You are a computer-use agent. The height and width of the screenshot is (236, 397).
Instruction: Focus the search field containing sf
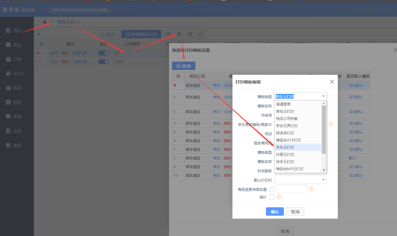point(64,34)
